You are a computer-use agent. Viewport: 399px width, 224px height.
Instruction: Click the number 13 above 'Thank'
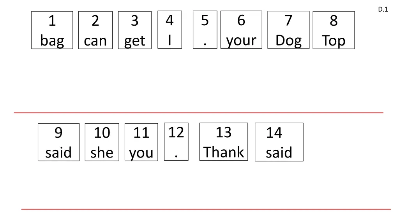(x=224, y=133)
